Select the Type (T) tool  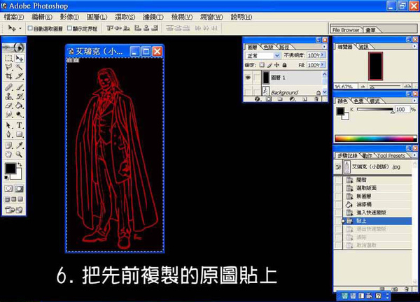pyautogui.click(x=19, y=125)
